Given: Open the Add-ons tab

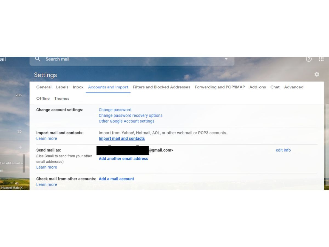Looking at the screenshot, I should tap(257, 87).
